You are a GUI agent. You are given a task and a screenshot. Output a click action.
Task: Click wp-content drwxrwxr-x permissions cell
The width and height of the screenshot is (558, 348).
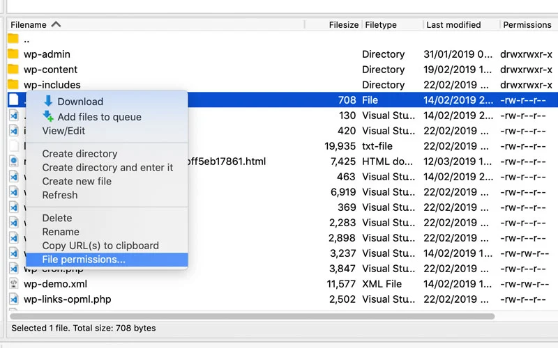[x=526, y=69]
